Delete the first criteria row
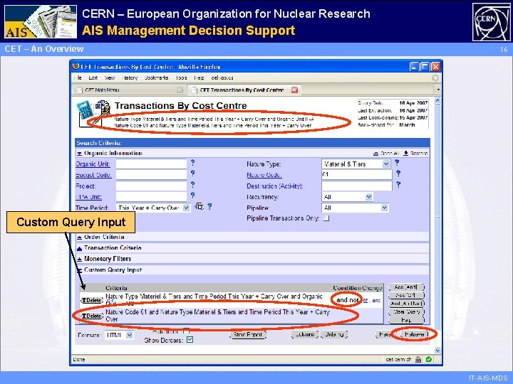Viewport: 513px width, 384px height. pyautogui.click(x=91, y=300)
